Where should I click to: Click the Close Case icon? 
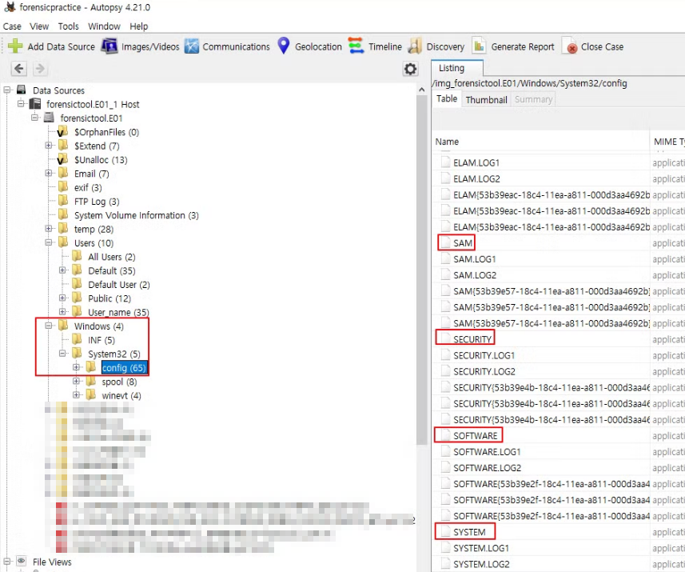click(x=569, y=46)
